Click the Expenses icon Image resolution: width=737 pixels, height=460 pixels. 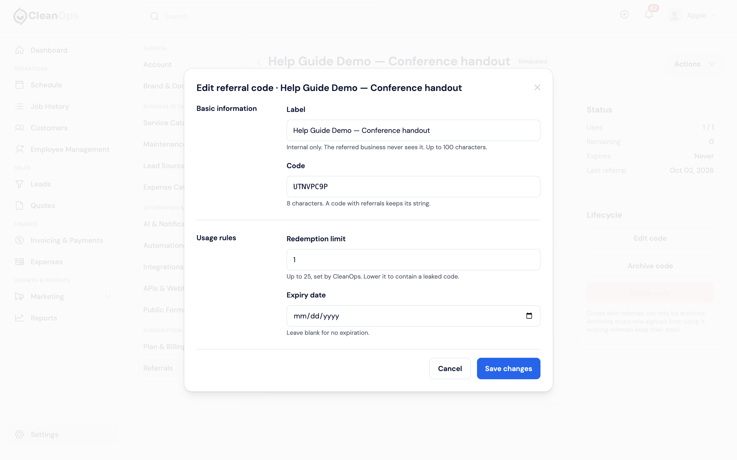[19, 262]
